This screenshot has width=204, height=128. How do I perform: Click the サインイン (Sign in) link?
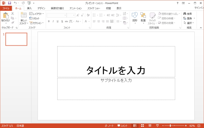pos(199,8)
